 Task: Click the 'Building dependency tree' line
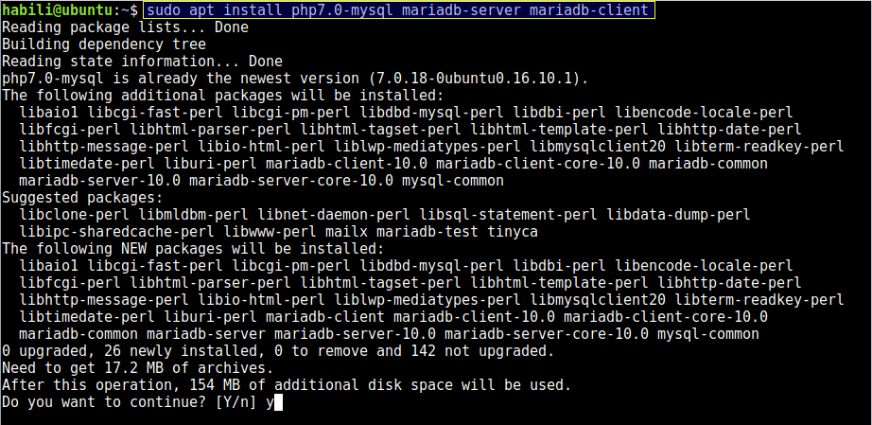[x=103, y=44]
